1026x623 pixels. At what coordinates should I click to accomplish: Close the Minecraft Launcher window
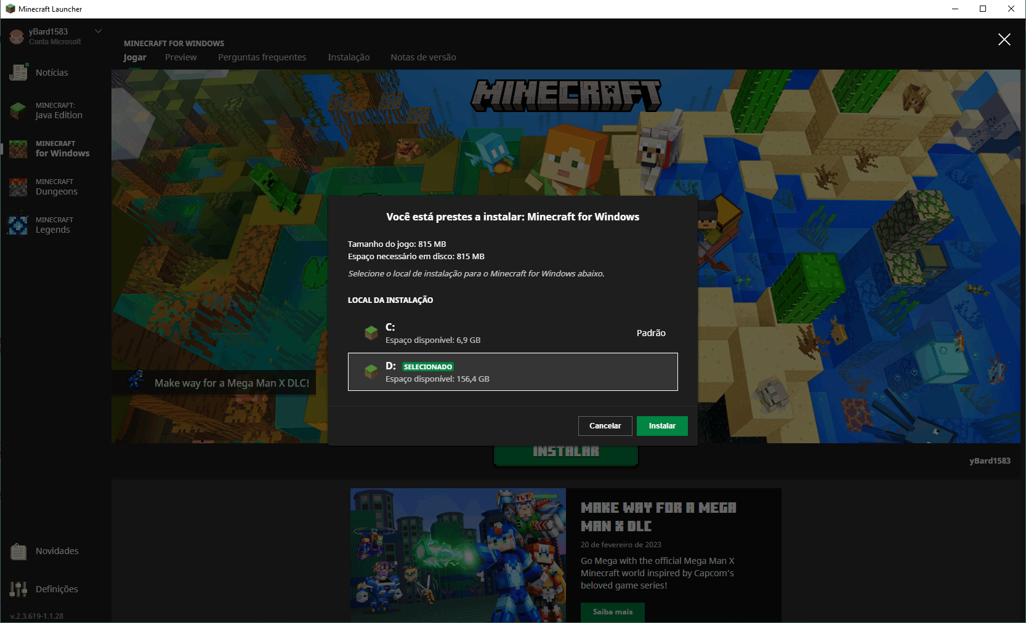[1011, 9]
